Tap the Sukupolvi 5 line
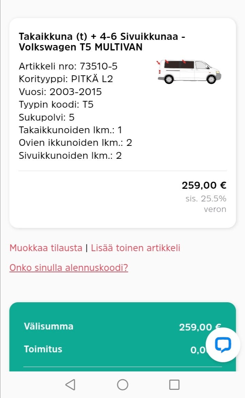The image size is (245, 398). tap(47, 118)
